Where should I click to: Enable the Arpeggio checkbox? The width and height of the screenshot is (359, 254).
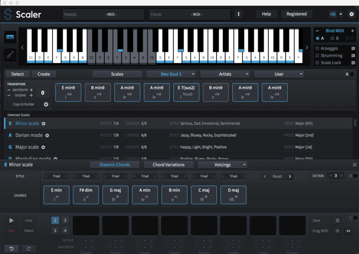pos(317,49)
